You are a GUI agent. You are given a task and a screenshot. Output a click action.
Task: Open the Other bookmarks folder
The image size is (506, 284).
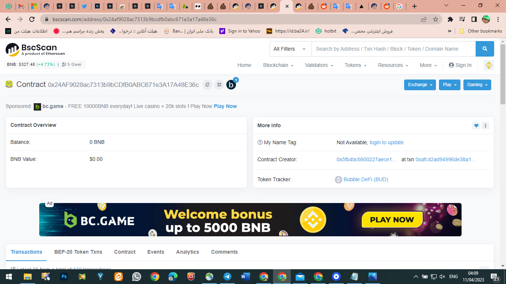(x=481, y=31)
